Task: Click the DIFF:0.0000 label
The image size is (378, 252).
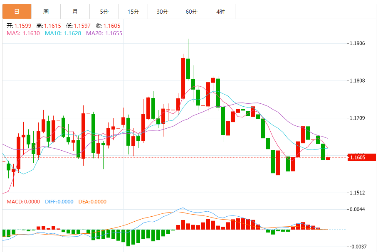Action: tap(59, 202)
